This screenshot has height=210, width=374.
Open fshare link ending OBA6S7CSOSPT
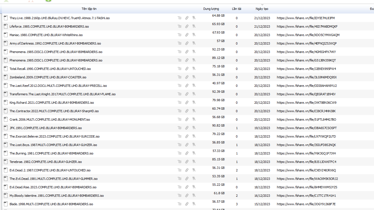tap(307, 128)
